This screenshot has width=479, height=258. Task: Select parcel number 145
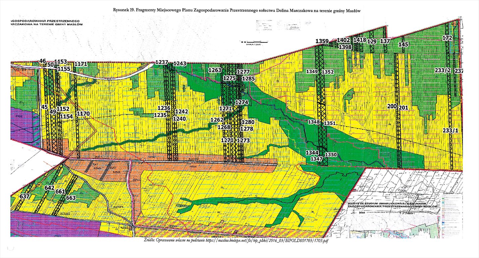click(403, 44)
